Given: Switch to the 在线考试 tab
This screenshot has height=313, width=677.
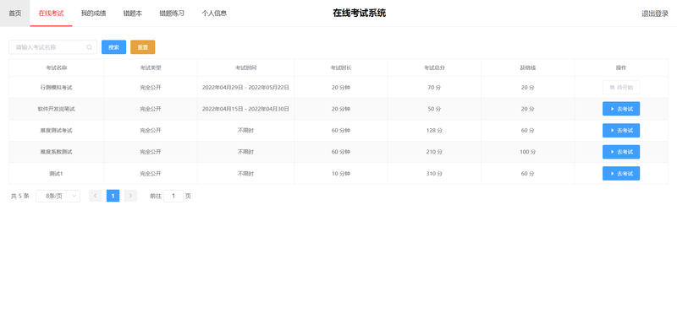Looking at the screenshot, I should pyautogui.click(x=51, y=13).
